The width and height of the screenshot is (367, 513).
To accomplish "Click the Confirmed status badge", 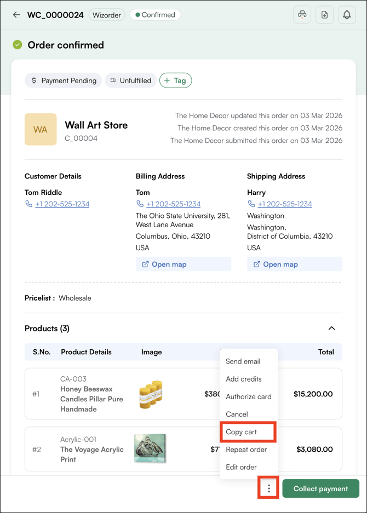I will click(156, 15).
